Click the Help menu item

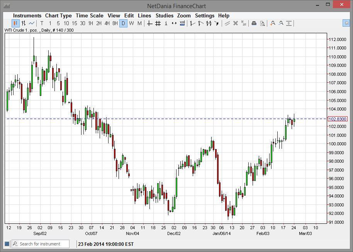223,15
